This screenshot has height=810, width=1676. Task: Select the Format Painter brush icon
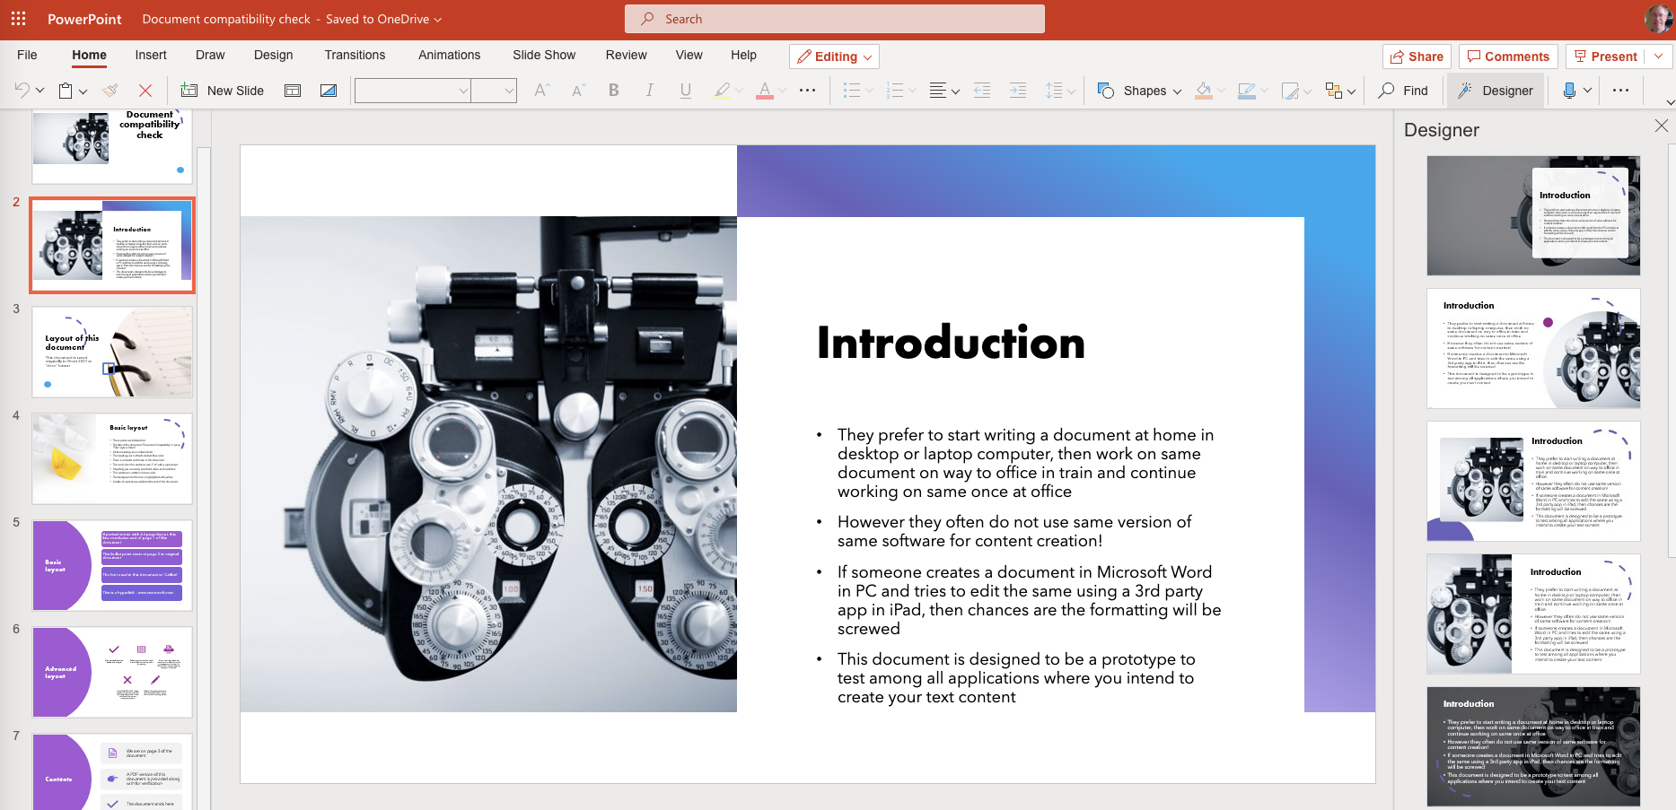[x=110, y=90]
